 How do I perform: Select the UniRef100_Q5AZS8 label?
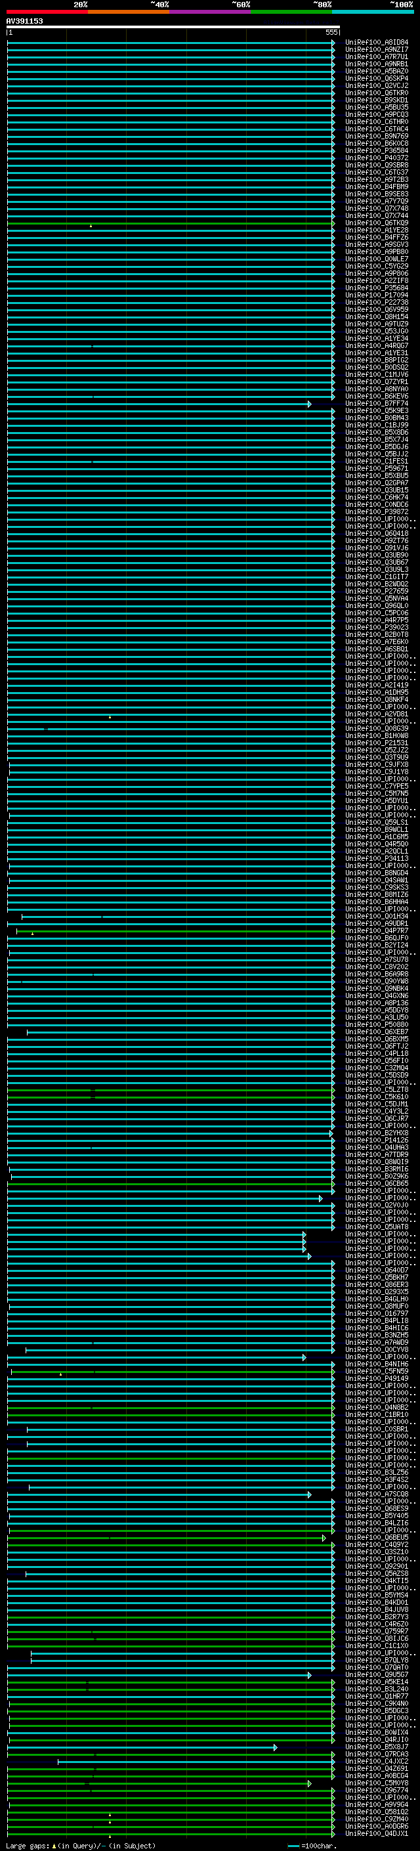pos(376,1574)
